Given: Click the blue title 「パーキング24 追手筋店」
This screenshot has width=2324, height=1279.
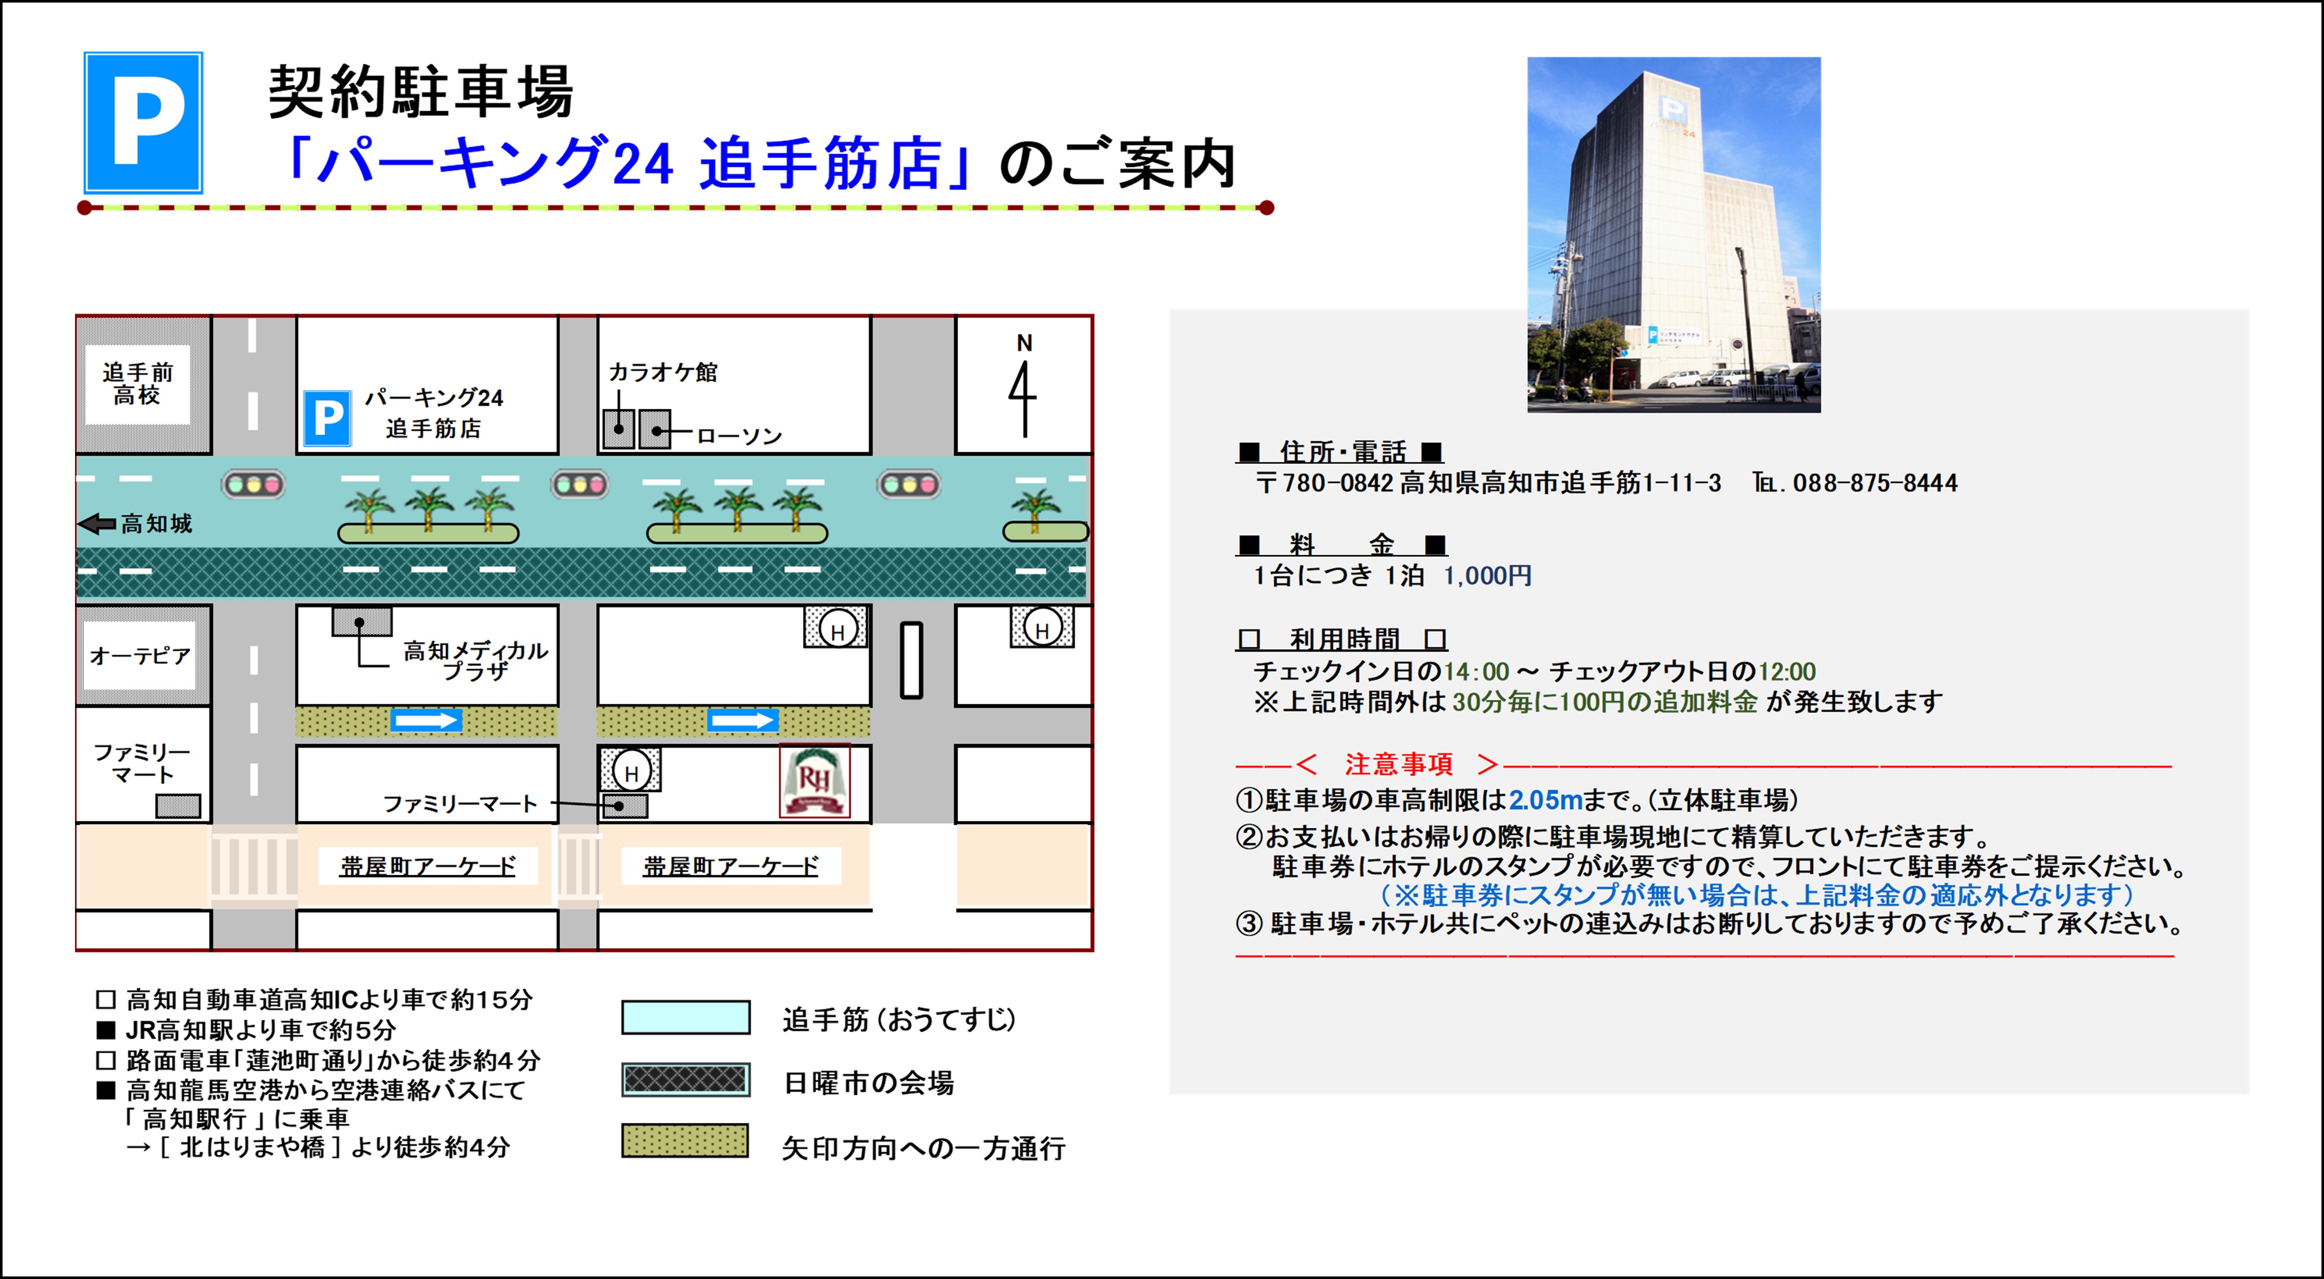Looking at the screenshot, I should 630,164.
